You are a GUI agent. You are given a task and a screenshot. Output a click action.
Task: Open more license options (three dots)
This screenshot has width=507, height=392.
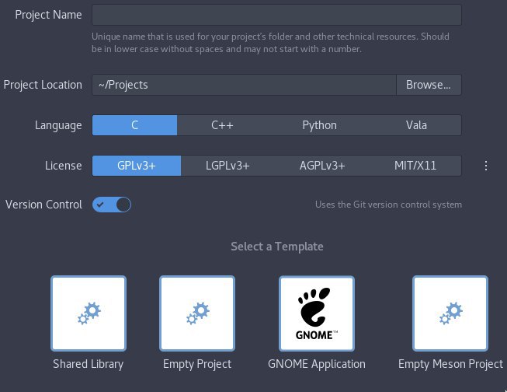coord(486,166)
